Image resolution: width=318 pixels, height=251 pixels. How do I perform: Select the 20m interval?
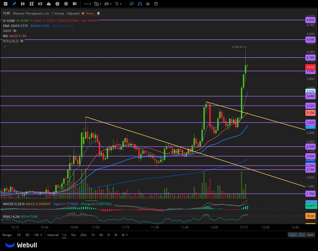[x=83, y=235]
